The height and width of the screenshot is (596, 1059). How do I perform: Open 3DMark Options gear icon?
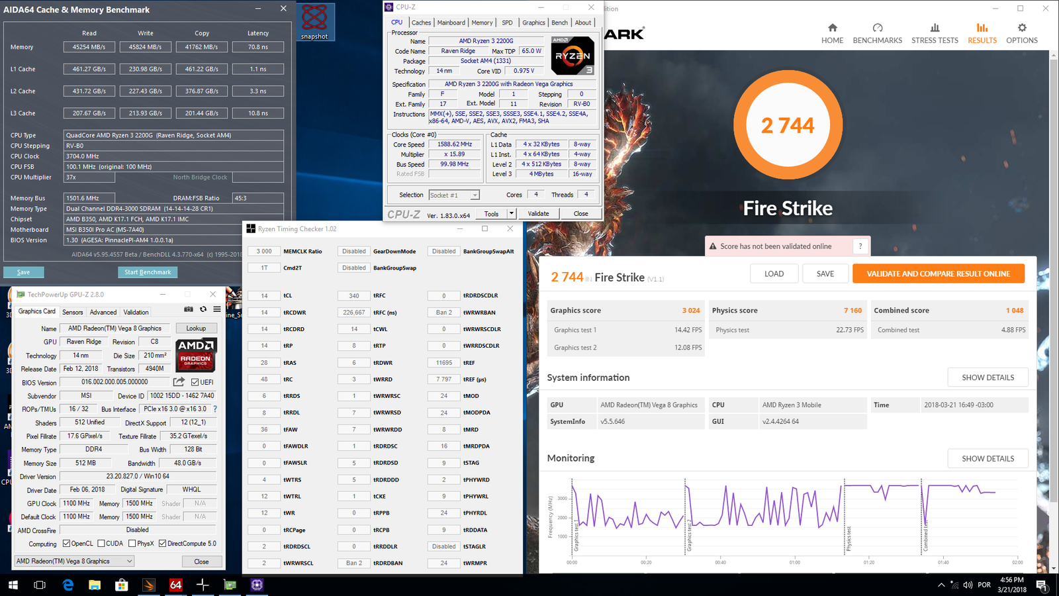pyautogui.click(x=1021, y=32)
